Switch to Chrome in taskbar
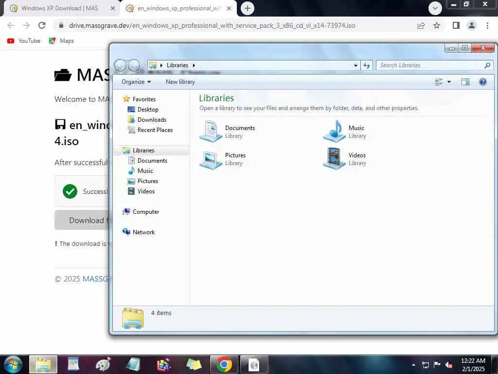Viewport: 498px width, 374px height. (224, 364)
